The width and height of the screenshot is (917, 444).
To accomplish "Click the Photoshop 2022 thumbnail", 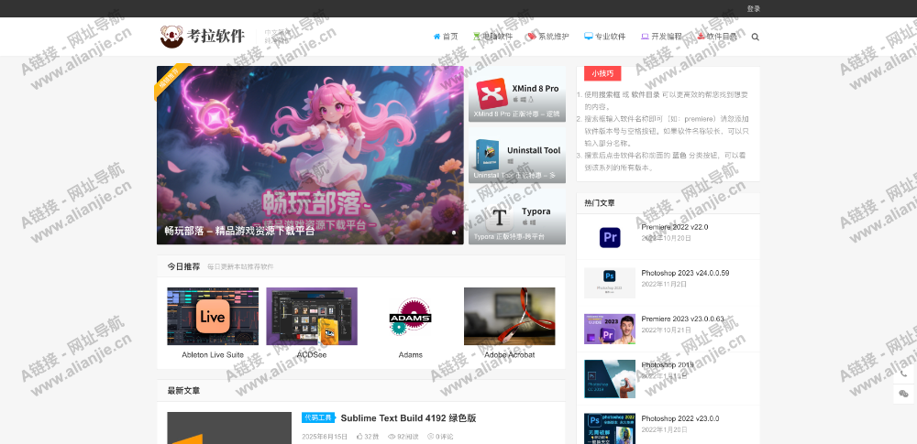I will click(x=610, y=428).
